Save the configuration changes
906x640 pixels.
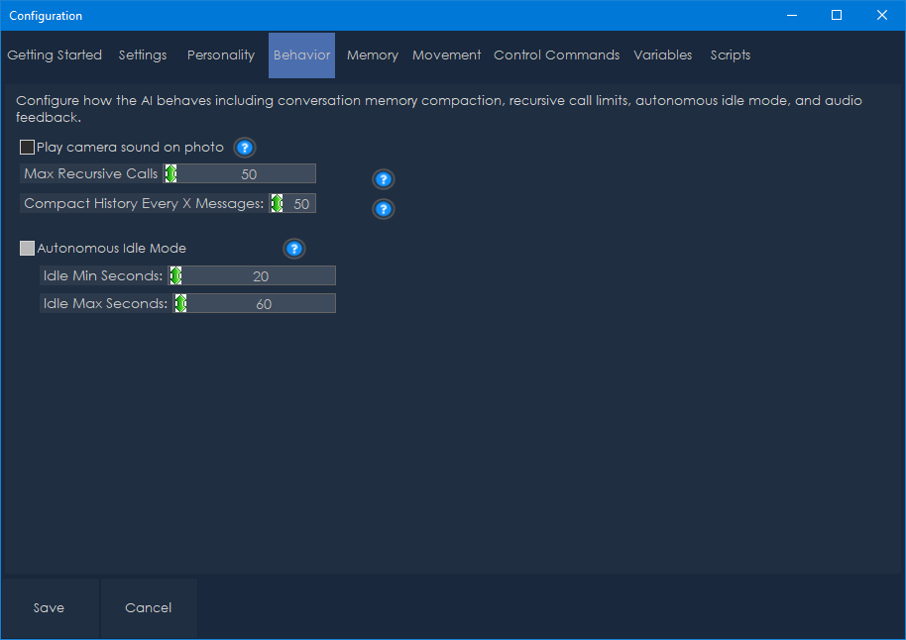click(49, 608)
